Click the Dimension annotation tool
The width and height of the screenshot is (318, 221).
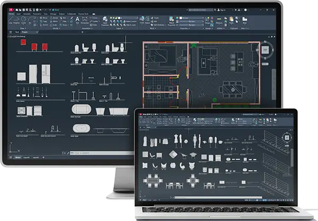coord(85,20)
